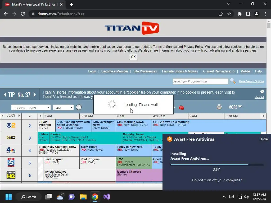Open Site Preferences
Viewport: 271px width, 203px height.
pyautogui.click(x=145, y=71)
